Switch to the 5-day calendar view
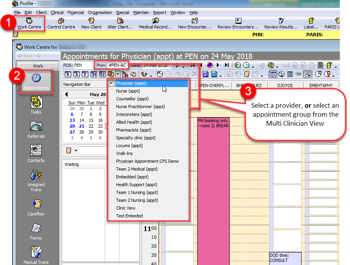Viewport: 350px width, 265px height. click(77, 74)
